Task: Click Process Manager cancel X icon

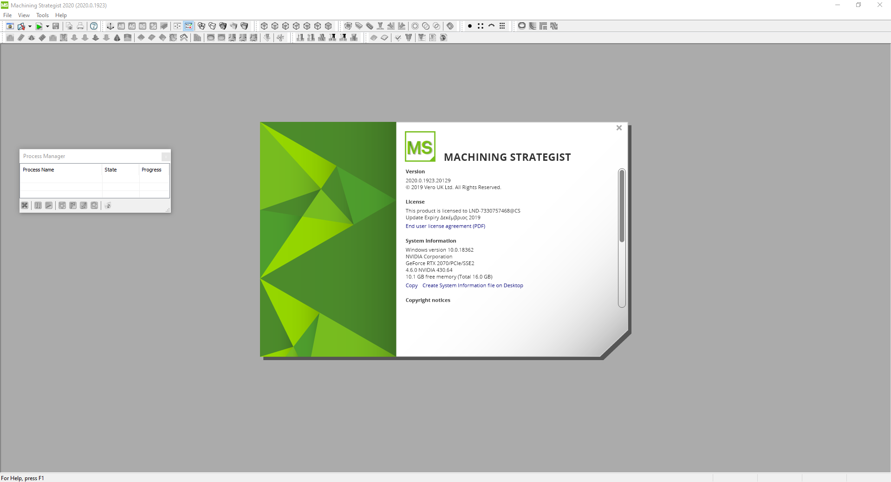Action: [25, 205]
